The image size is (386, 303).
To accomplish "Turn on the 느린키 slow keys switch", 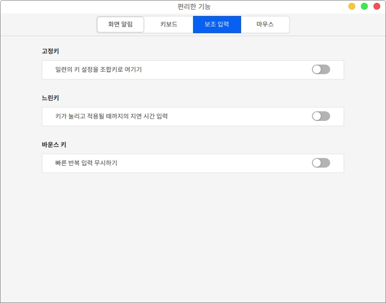I will [321, 116].
